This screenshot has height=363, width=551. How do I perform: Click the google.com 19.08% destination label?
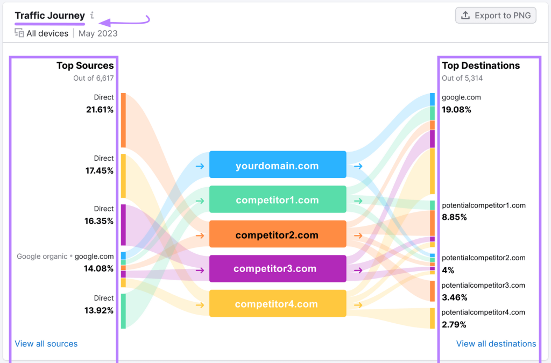[x=461, y=97]
